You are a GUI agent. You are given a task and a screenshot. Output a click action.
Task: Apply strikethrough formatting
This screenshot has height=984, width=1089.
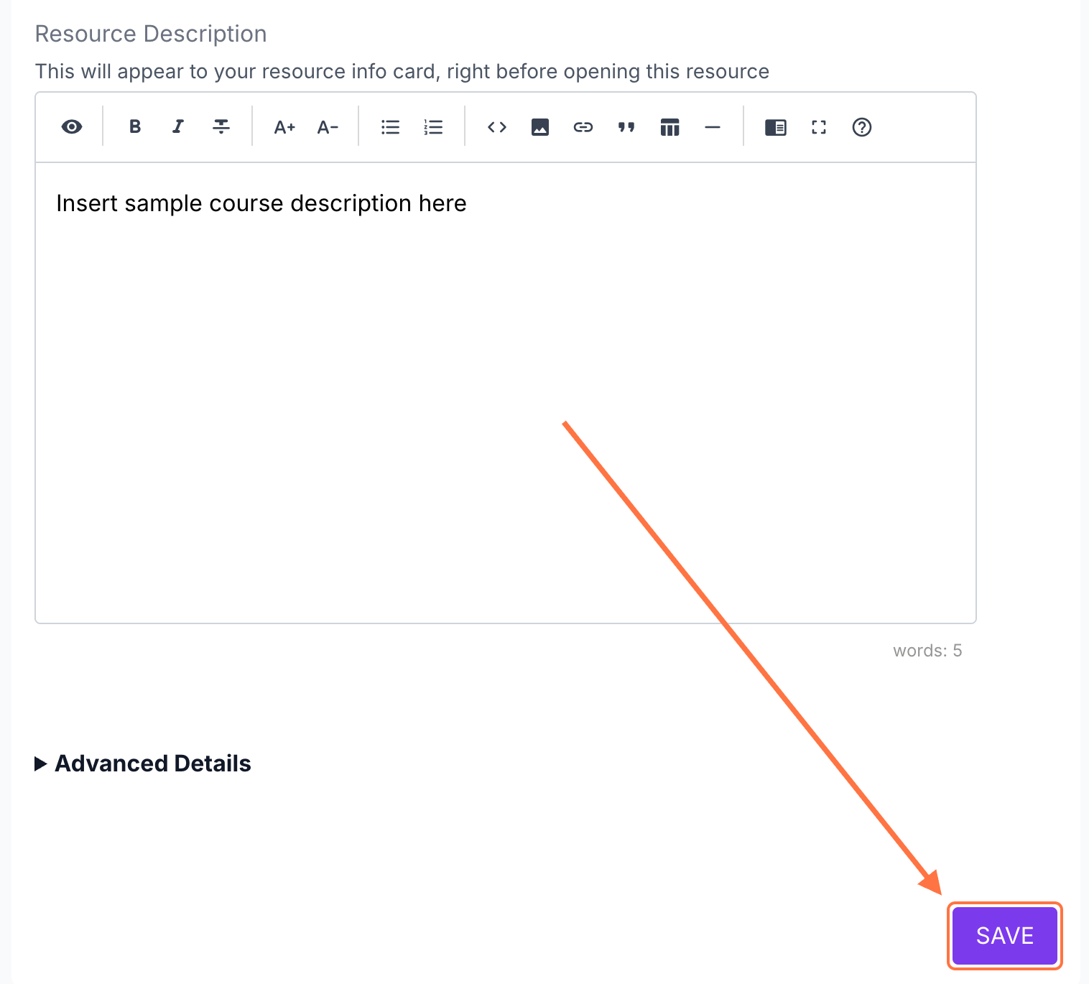click(x=221, y=127)
